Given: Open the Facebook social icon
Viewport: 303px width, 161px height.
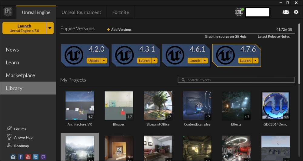Looking at the screenshot, I should 21,156.
